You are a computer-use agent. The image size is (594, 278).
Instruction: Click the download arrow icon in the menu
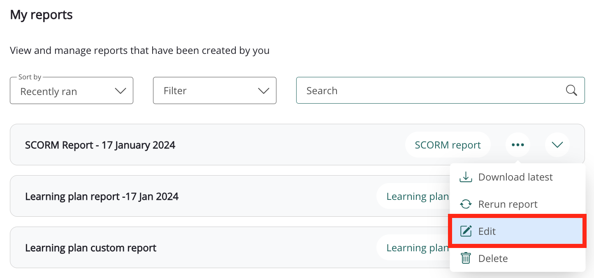[466, 177]
